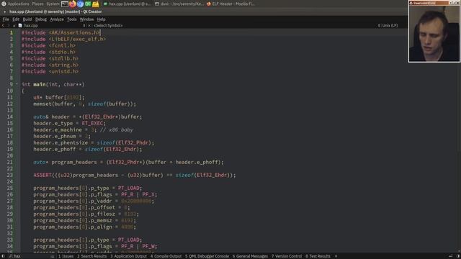Image resolution: width=461 pixels, height=259 pixels.
Task: Click the AK/Assertions.h include on line 1
Action: click(74, 32)
